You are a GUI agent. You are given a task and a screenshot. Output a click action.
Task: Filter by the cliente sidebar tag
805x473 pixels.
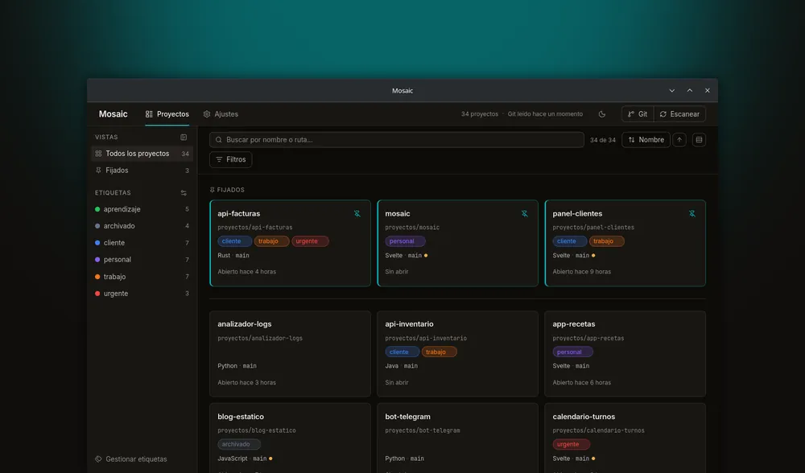pos(142,243)
